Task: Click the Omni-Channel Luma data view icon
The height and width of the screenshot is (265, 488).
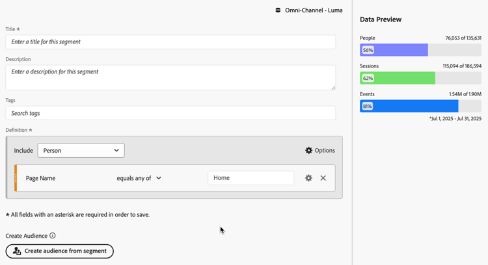Action: (278, 10)
